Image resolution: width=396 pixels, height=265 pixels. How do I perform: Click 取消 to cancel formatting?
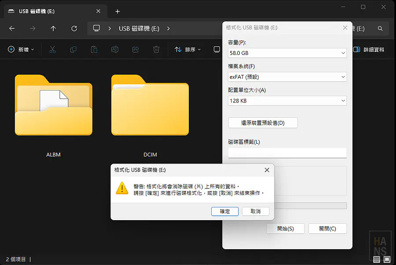click(x=256, y=211)
